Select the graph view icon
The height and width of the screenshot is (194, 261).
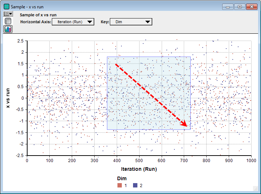click(x=8, y=29)
